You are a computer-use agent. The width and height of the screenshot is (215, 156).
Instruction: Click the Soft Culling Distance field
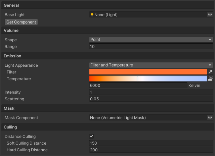[151, 143]
